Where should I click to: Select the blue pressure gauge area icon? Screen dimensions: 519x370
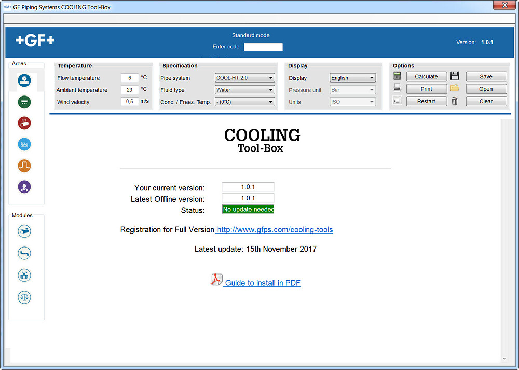pos(24,80)
